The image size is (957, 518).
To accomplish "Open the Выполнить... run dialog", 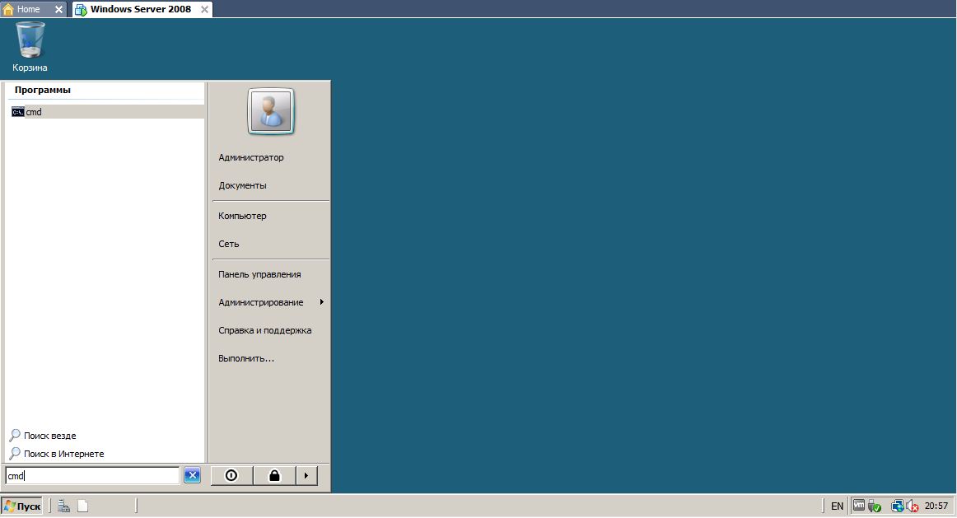I will pyautogui.click(x=246, y=359).
